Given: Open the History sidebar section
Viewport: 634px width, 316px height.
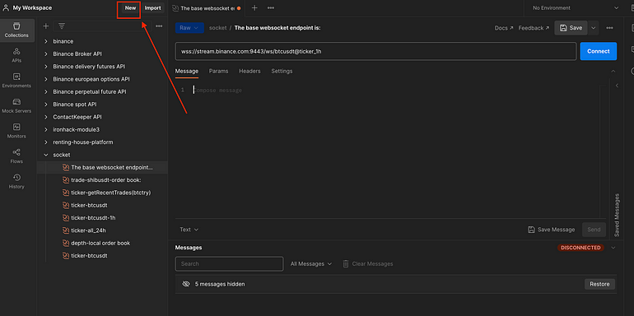Looking at the screenshot, I should point(16,181).
